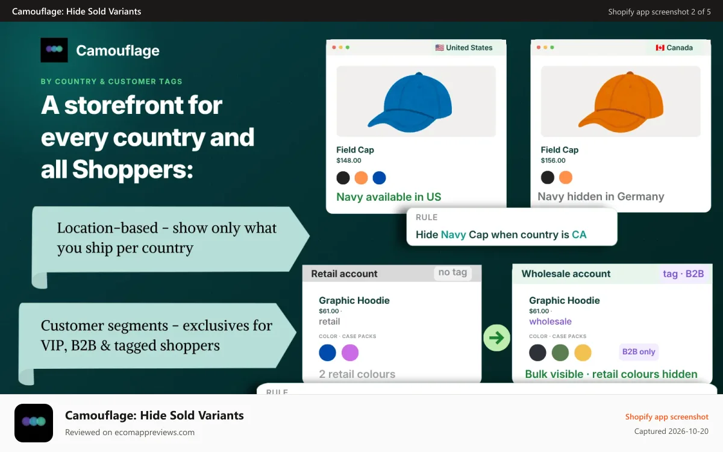The width and height of the screenshot is (723, 452).
Task: Choose the dark swatch in Wholesale account card
Action: pos(537,353)
